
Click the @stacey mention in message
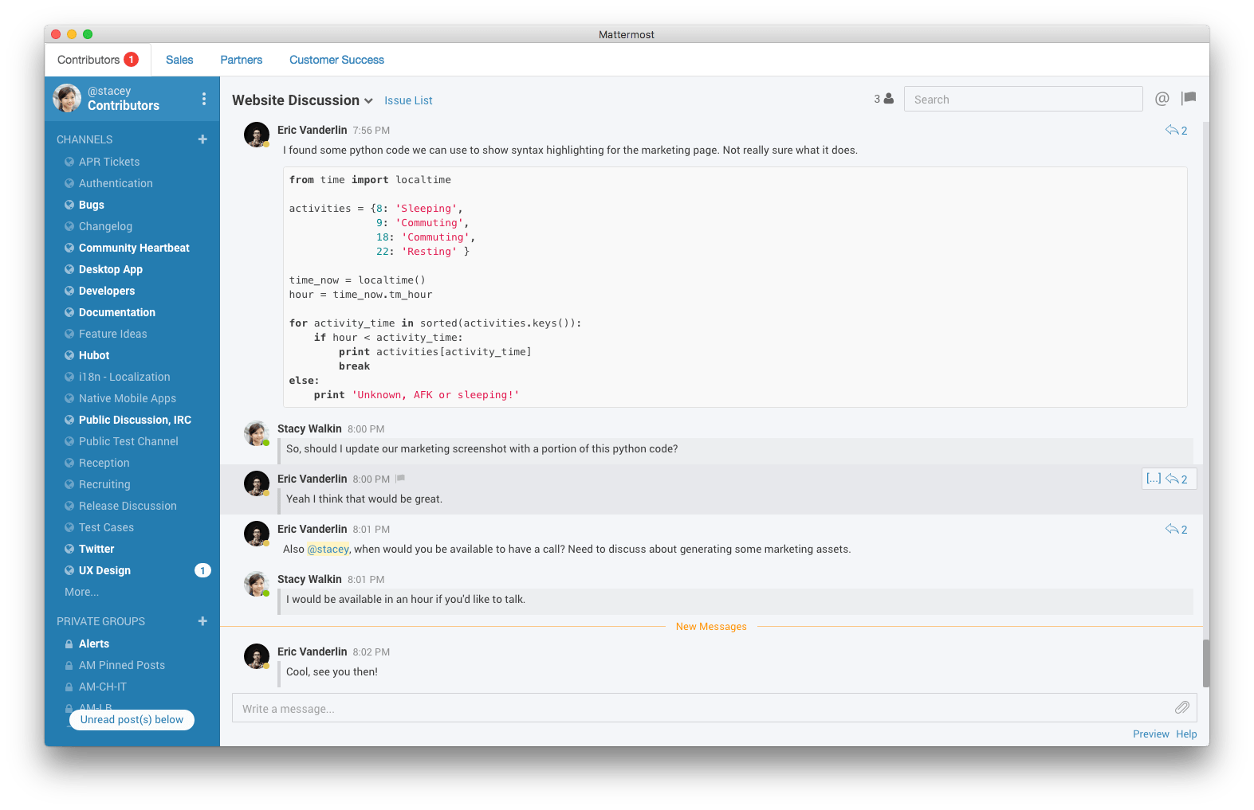click(x=328, y=549)
